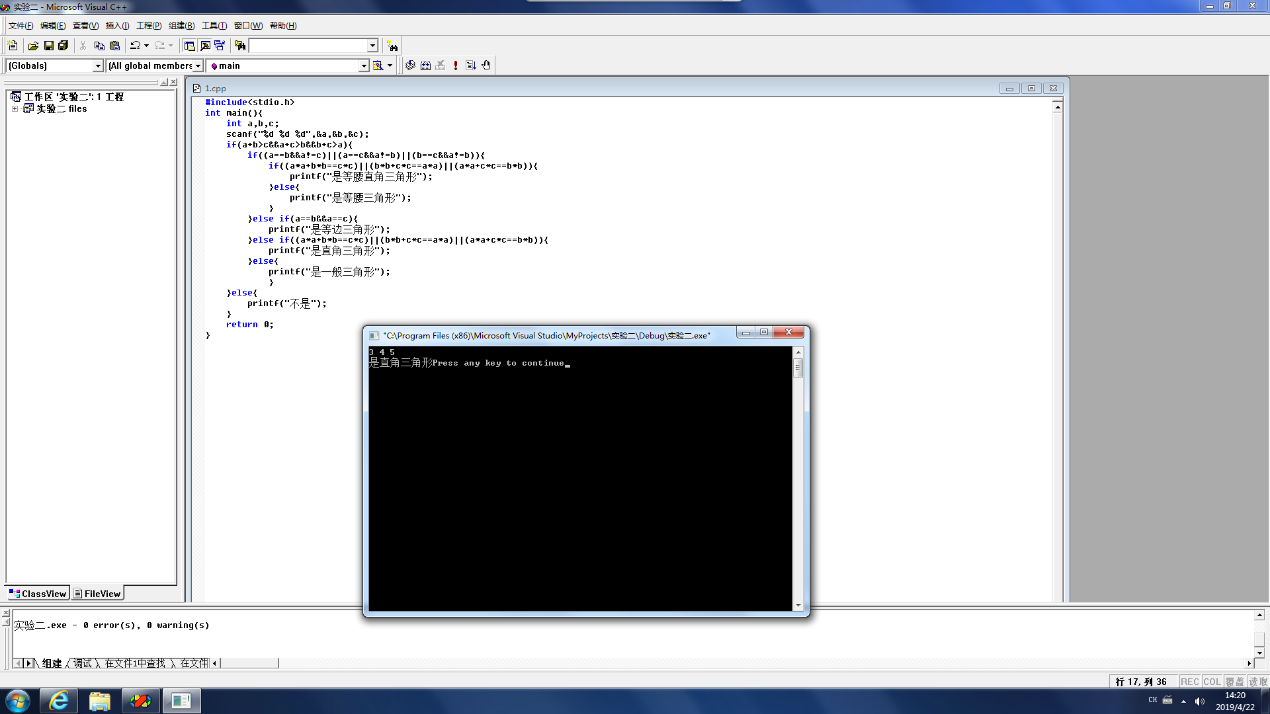Image resolution: width=1270 pixels, height=714 pixels.
Task: Open the Globals class dropdown
Action: [98, 65]
